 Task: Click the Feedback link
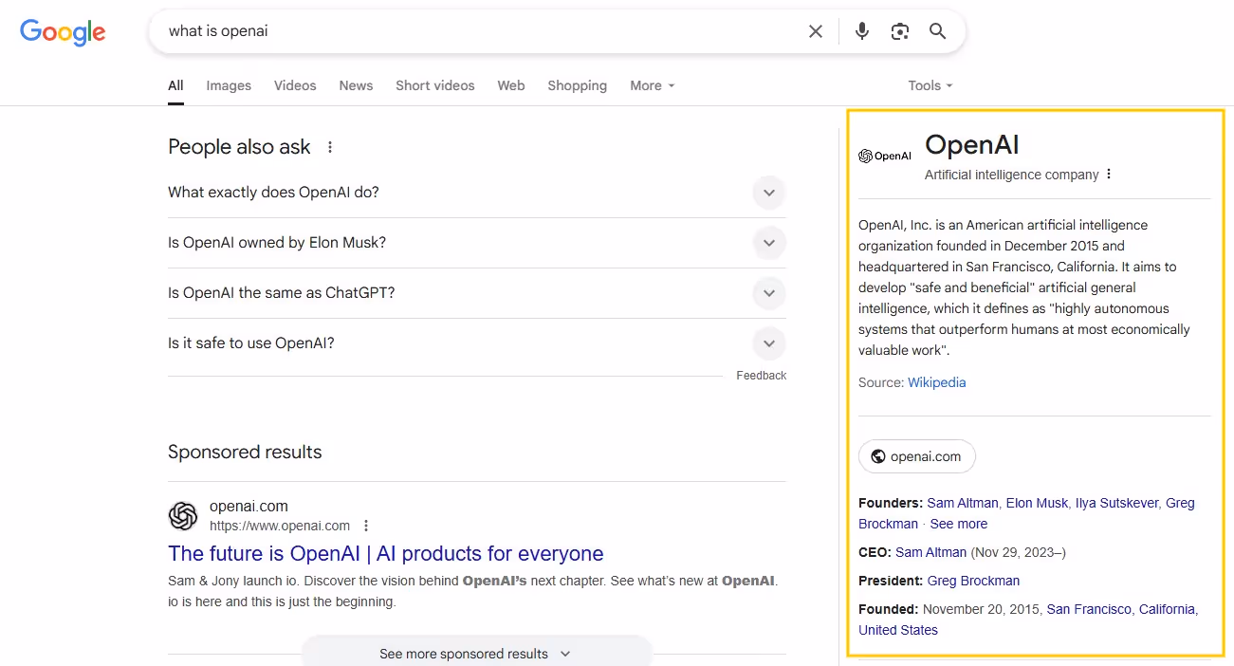762,376
